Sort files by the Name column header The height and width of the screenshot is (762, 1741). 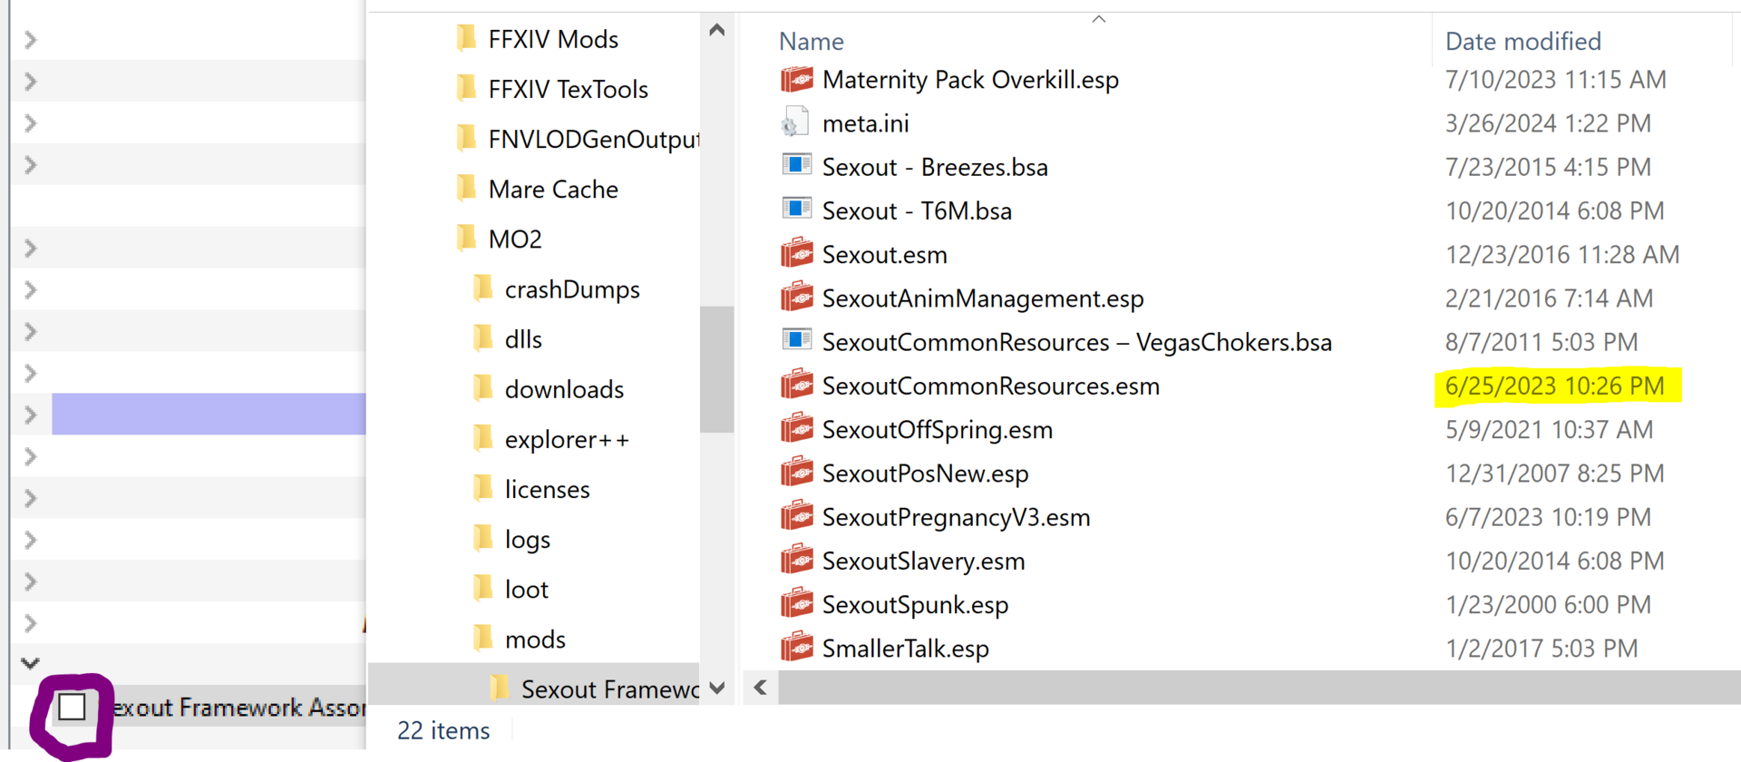(812, 42)
